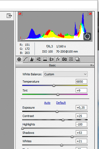Click the 70-200@100 mm lens text

pyautogui.click(x=67, y=51)
